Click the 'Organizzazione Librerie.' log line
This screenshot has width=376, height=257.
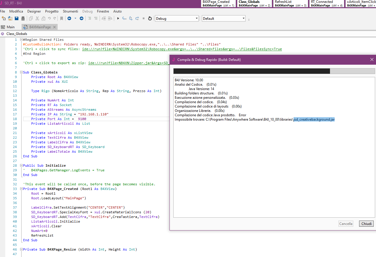point(200,111)
